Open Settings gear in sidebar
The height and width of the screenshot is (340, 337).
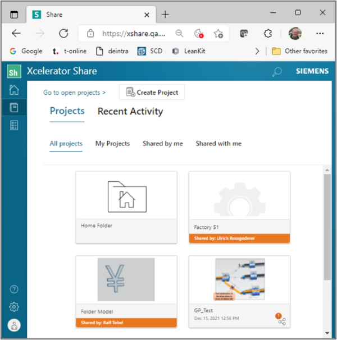tap(14, 306)
